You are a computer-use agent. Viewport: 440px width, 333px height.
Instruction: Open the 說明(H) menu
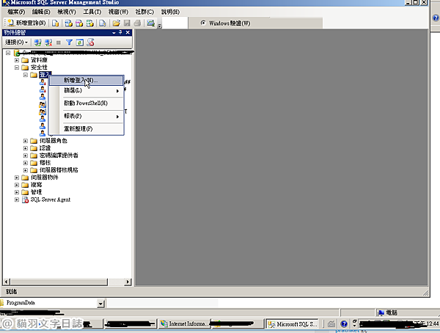170,12
